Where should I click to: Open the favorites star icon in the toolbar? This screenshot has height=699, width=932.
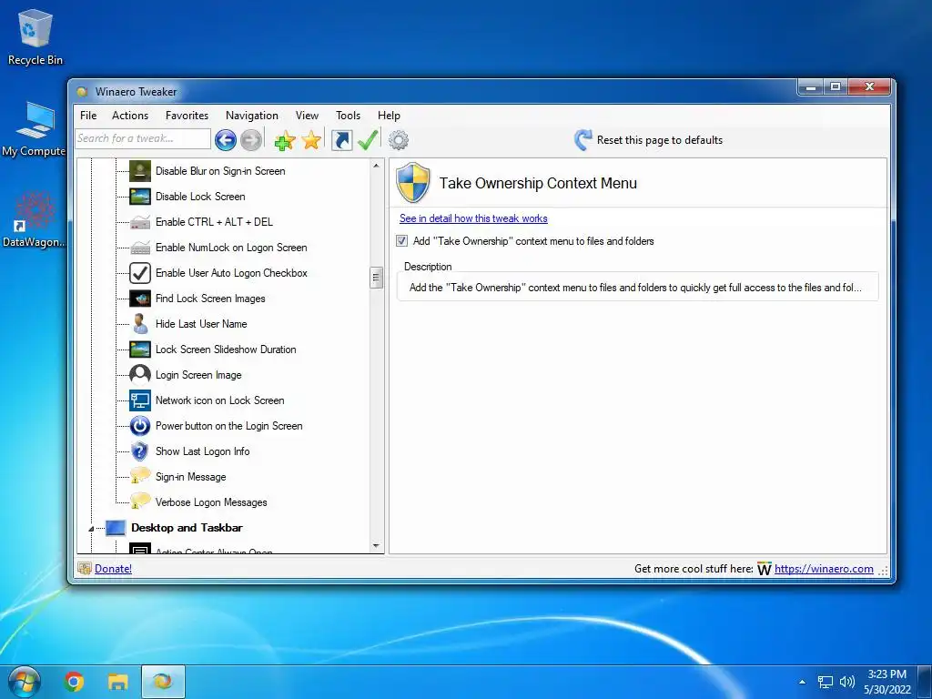point(311,140)
